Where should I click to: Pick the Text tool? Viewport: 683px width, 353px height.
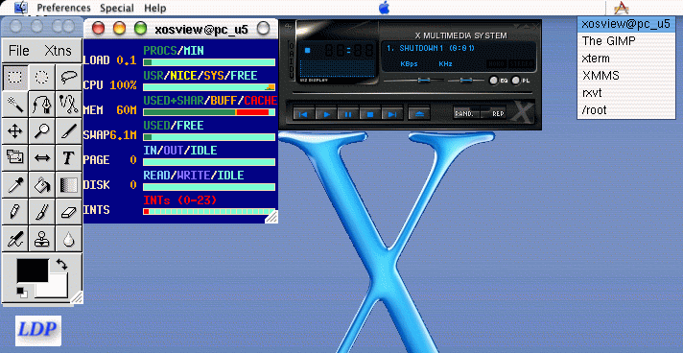[68, 157]
